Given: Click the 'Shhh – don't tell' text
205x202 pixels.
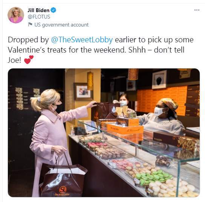Looking at the screenshot, I should [156, 50].
